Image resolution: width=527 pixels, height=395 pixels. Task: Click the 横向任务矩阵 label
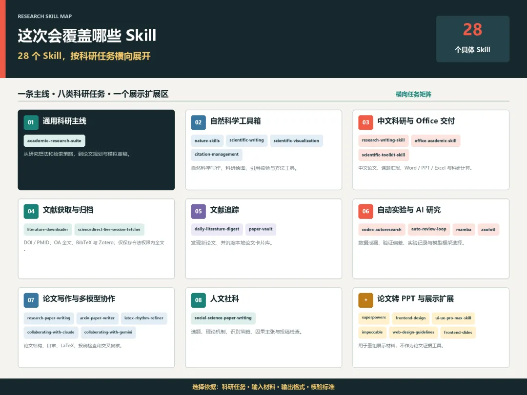click(413, 95)
